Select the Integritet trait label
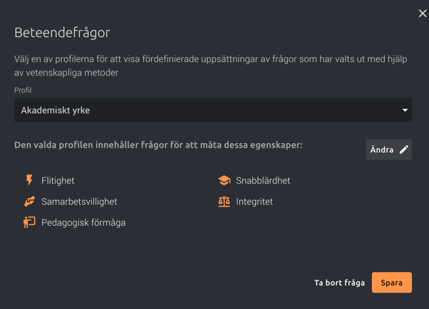The height and width of the screenshot is (309, 429). click(x=254, y=201)
